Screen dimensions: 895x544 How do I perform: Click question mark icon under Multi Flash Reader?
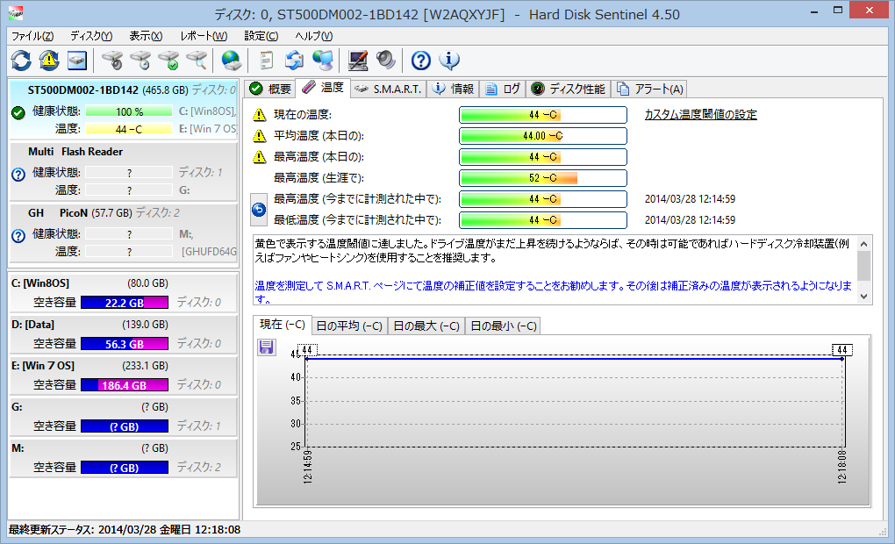pos(18,174)
